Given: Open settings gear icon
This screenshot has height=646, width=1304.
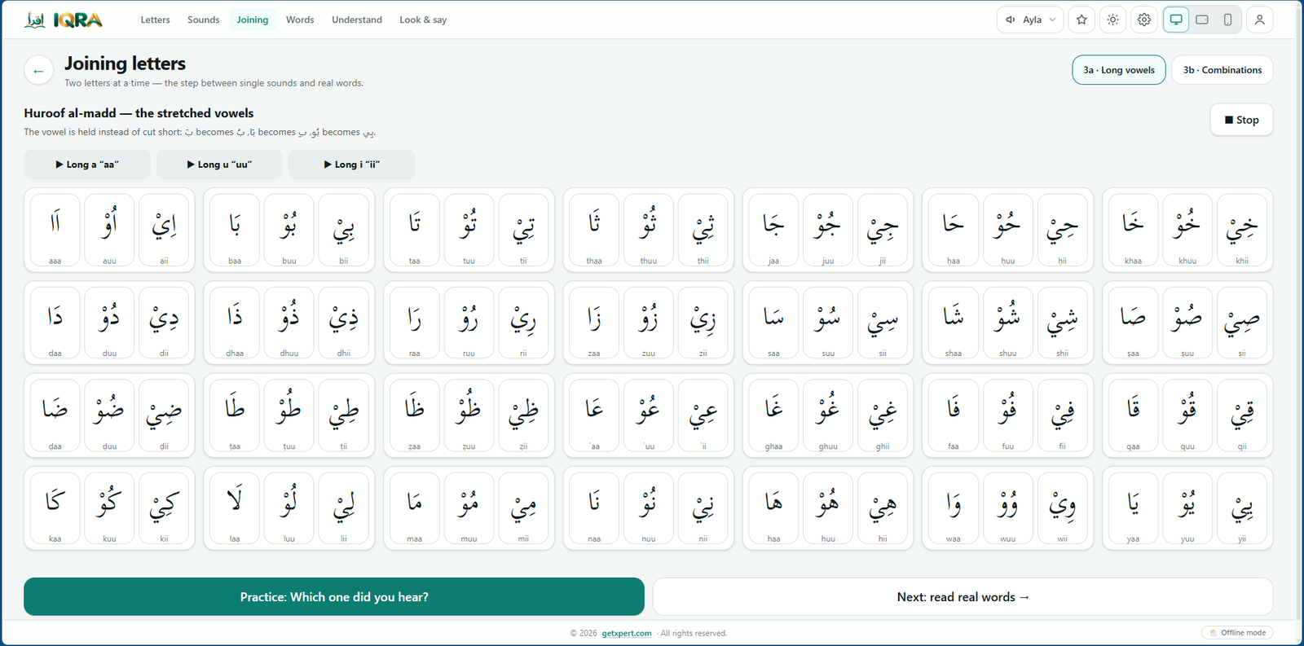Looking at the screenshot, I should tap(1144, 20).
